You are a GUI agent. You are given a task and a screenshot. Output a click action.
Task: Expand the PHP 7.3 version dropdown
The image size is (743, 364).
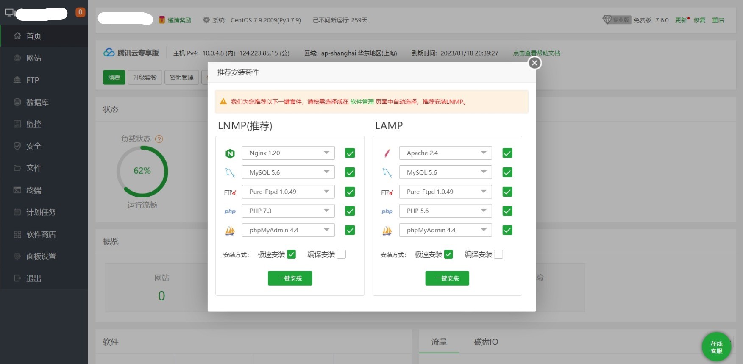click(288, 211)
